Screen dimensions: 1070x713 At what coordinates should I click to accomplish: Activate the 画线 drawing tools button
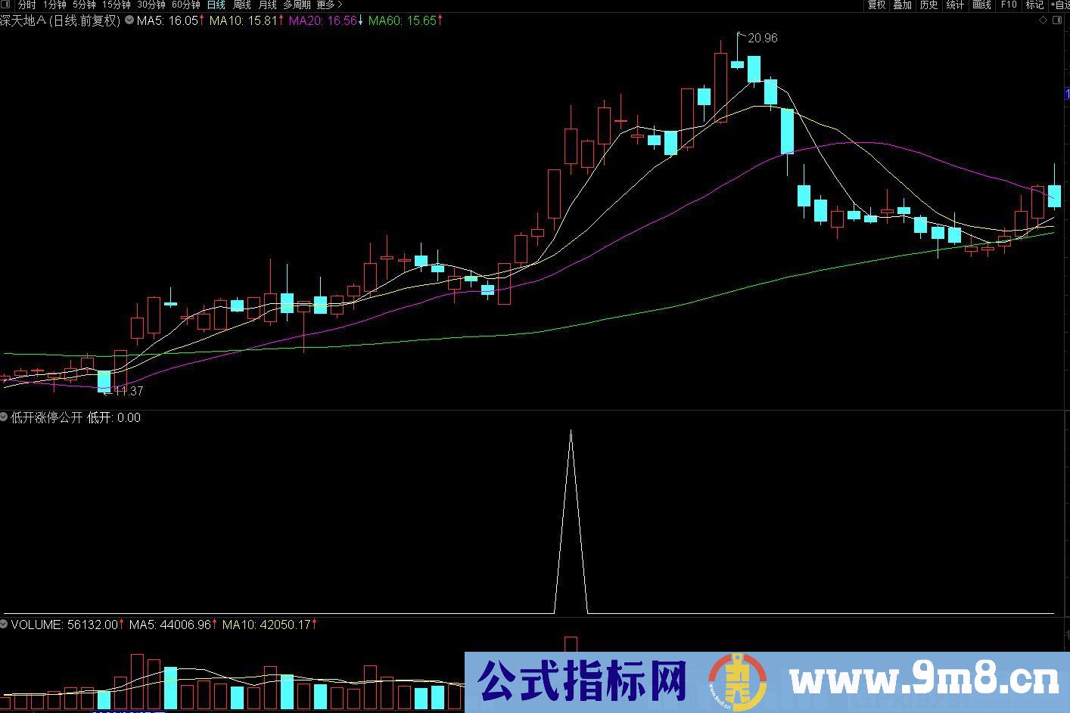pos(981,5)
